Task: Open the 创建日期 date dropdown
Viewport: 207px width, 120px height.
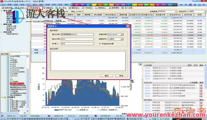Action: (x=122, y=35)
